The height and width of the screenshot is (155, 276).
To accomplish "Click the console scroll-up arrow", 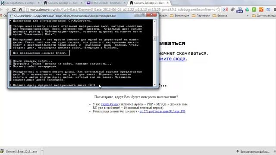I will (x=155, y=21).
